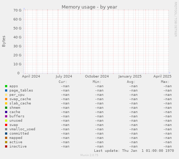The width and height of the screenshot is (179, 159).
Task: Click the apps green color swatch
Action: 6,86
